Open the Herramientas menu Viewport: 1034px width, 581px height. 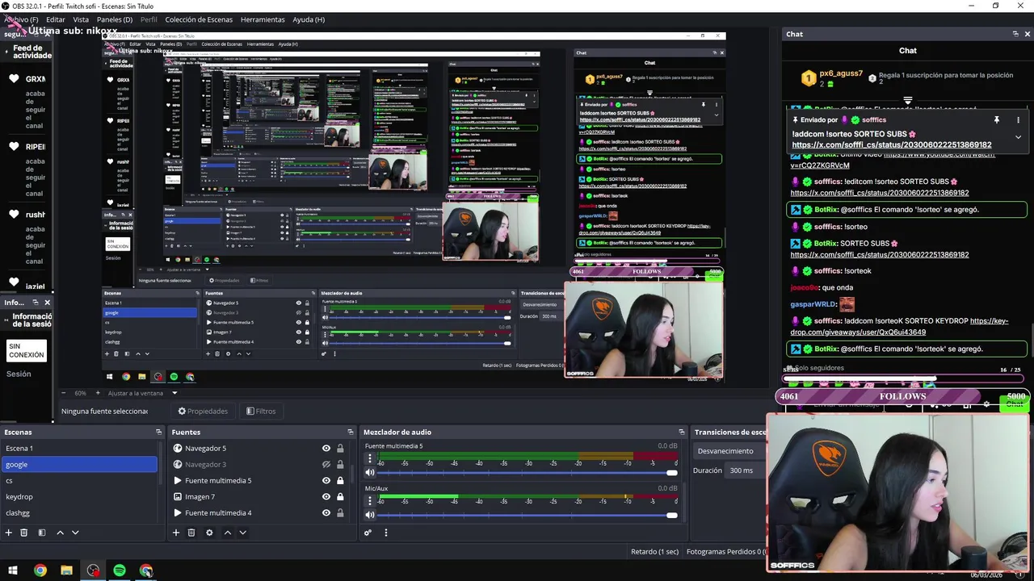(263, 19)
